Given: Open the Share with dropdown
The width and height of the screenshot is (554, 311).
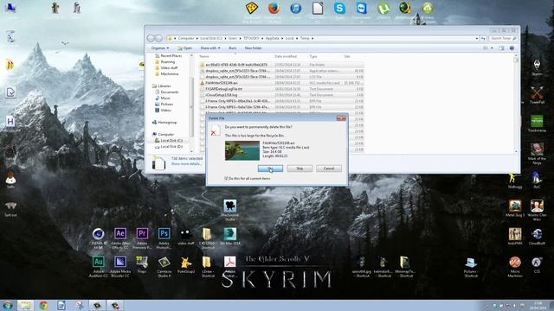Looking at the screenshot, I should coord(210,48).
